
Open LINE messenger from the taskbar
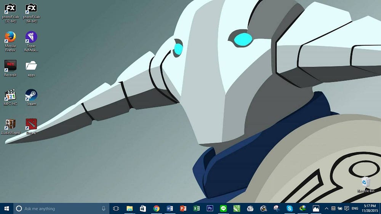coord(223,208)
